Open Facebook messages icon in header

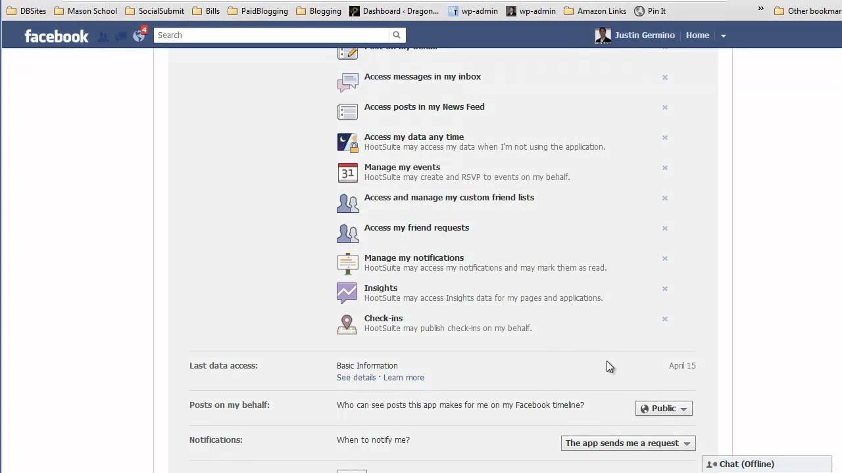(x=120, y=37)
